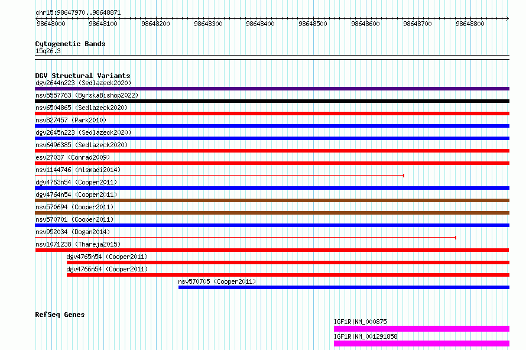Click the red nsv6496385 variant bar
Screen dimensions: 526x350
[272, 151]
